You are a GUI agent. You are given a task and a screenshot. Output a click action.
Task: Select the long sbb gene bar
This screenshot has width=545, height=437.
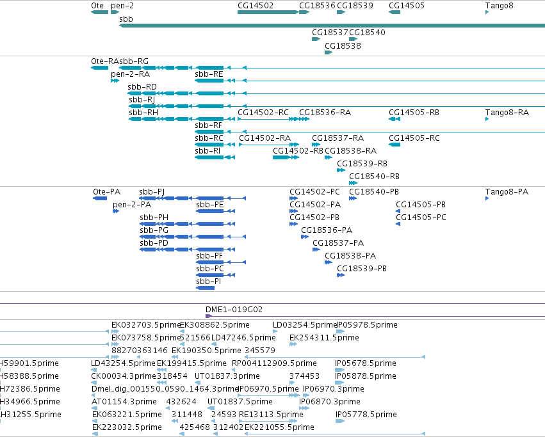pos(332,26)
